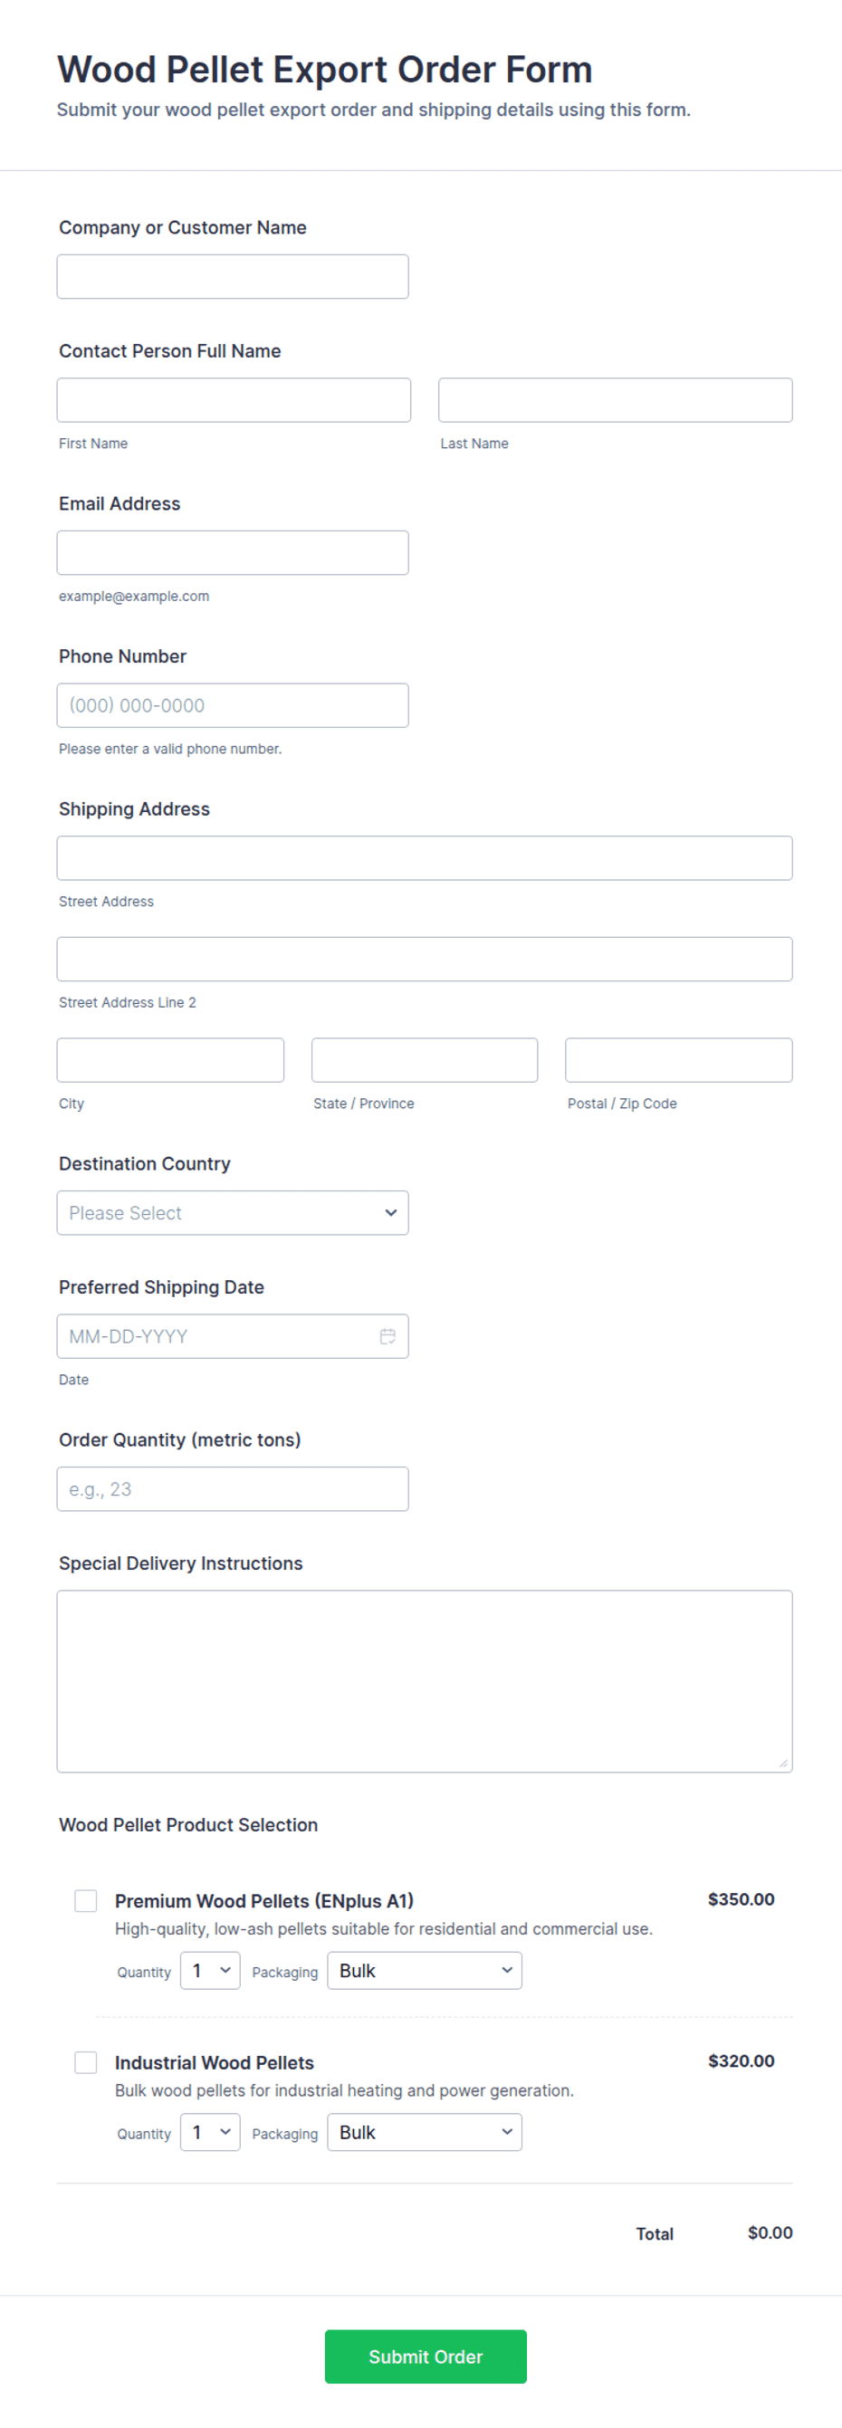Tick the Industrial Wood Pellets checkbox
This screenshot has height=2428, width=842.
pos(86,2062)
